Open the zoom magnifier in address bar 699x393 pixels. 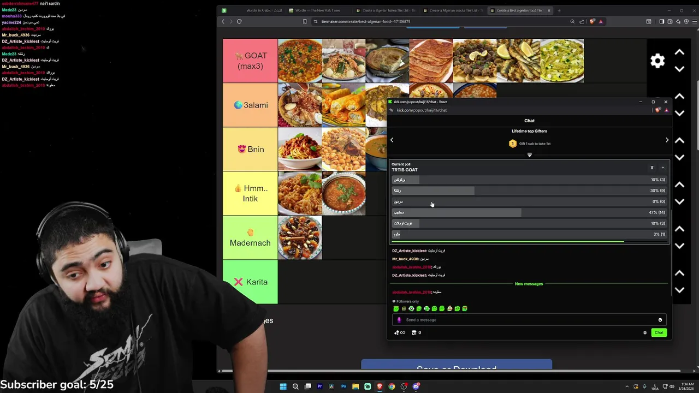point(572,21)
